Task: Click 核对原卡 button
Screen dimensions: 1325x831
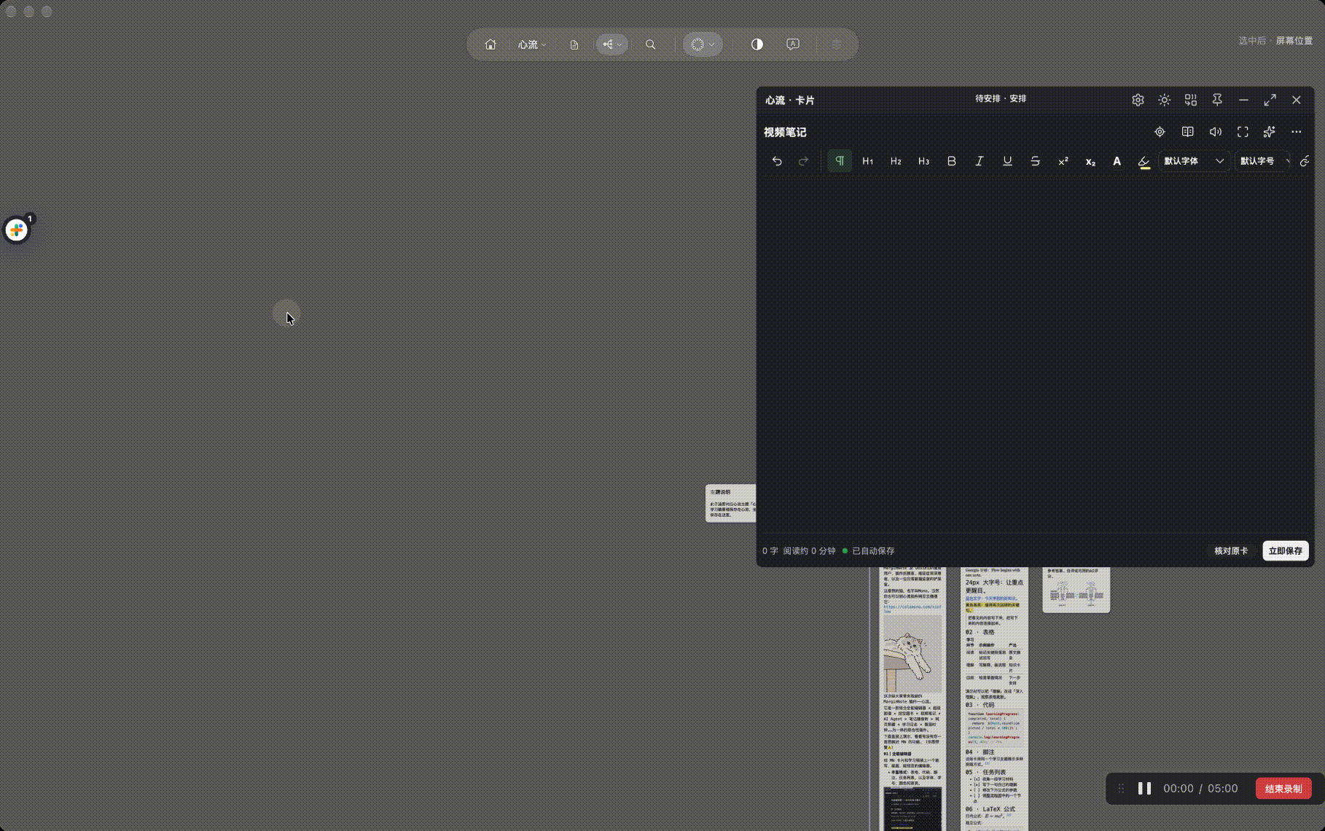Action: (1231, 550)
